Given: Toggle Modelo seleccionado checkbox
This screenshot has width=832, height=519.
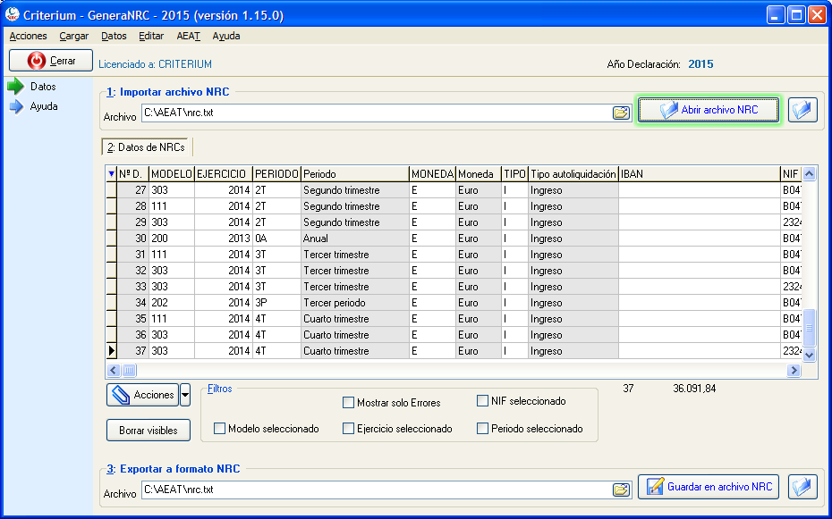Looking at the screenshot, I should pos(219,429).
